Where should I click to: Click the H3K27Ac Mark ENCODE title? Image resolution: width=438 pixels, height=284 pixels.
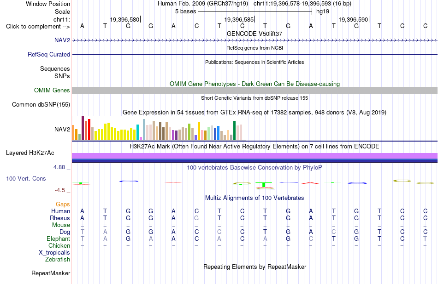255,147
